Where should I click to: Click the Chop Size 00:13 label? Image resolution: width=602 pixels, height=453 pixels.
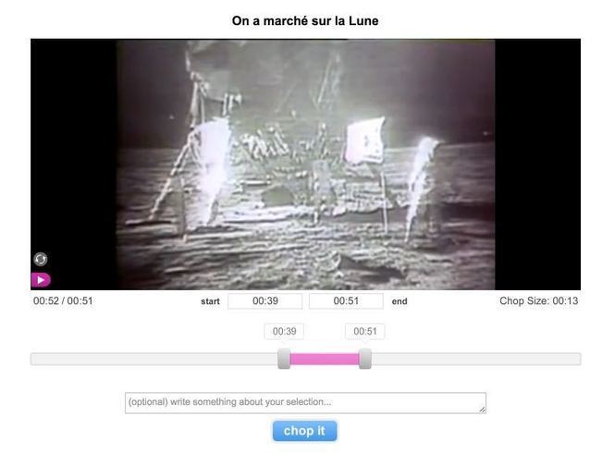click(x=538, y=301)
